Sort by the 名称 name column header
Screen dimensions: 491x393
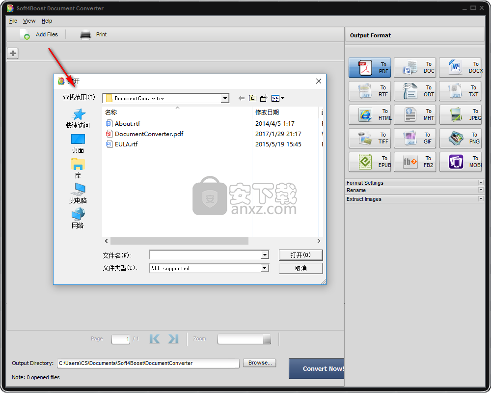[177, 112]
